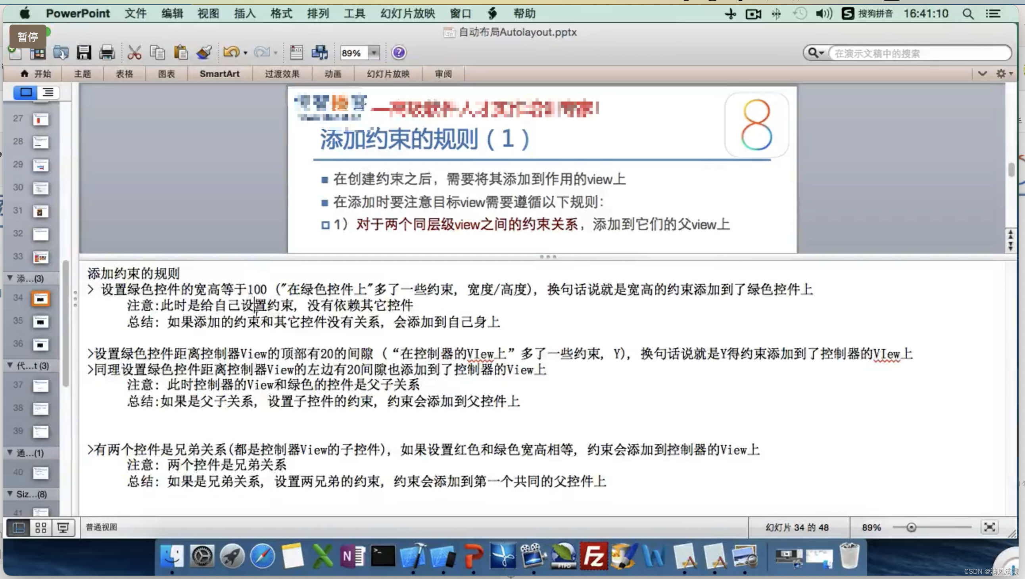Open the SmartArt ribbon tab
The image size is (1025, 579).
click(219, 74)
